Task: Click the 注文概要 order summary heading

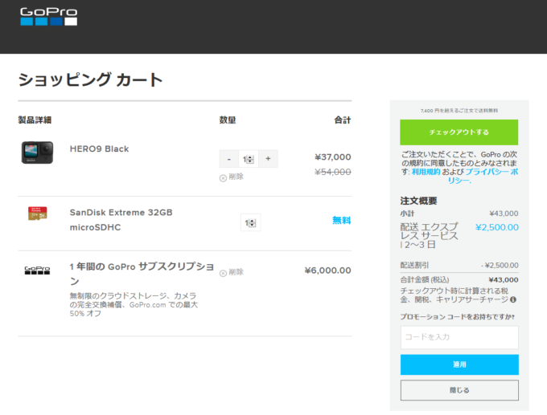Action: (418, 201)
